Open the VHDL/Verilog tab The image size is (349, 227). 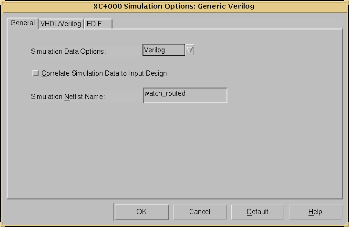(x=61, y=24)
